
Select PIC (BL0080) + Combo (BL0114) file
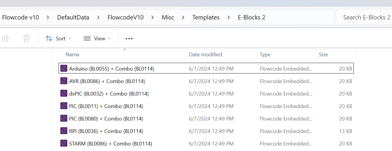(106, 119)
